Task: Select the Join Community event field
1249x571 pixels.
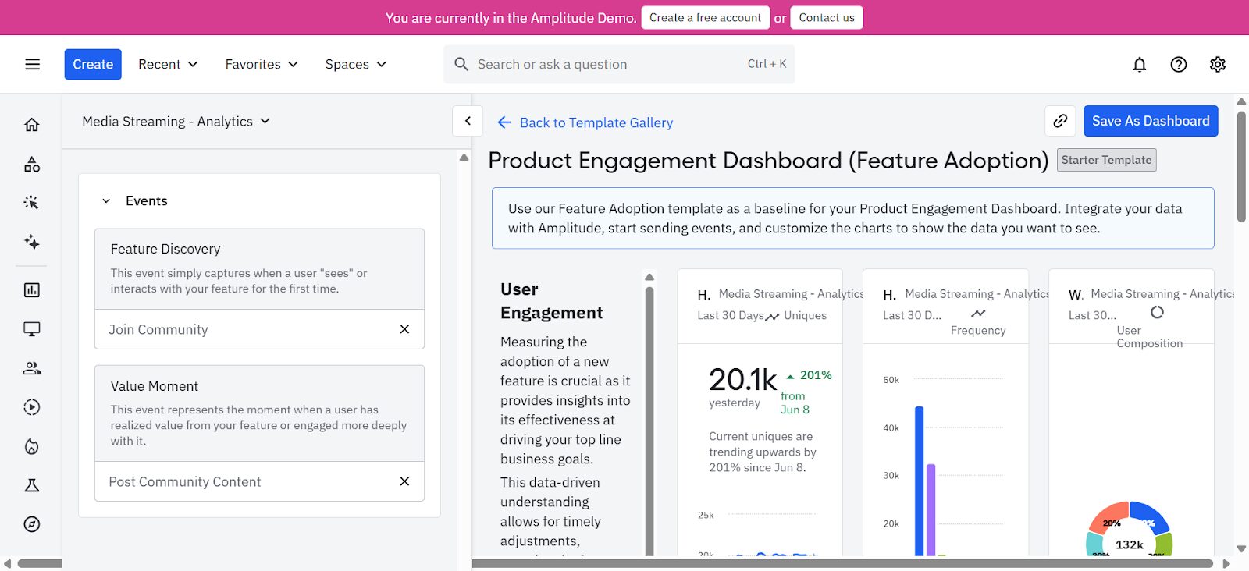Action: [x=259, y=329]
